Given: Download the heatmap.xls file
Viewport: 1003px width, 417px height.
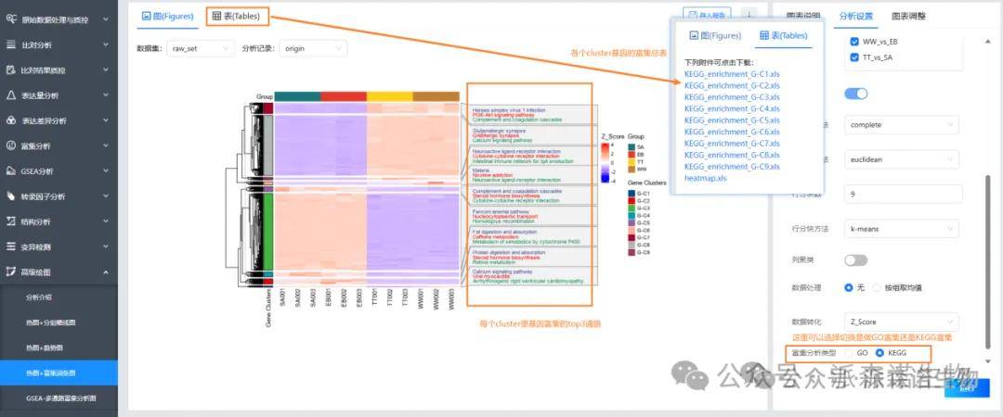Looking at the screenshot, I should tap(705, 178).
